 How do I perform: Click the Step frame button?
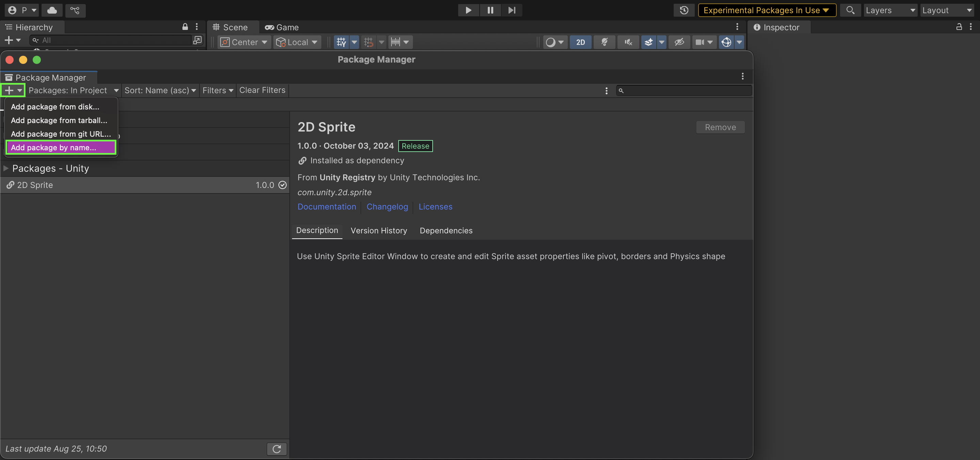point(512,10)
